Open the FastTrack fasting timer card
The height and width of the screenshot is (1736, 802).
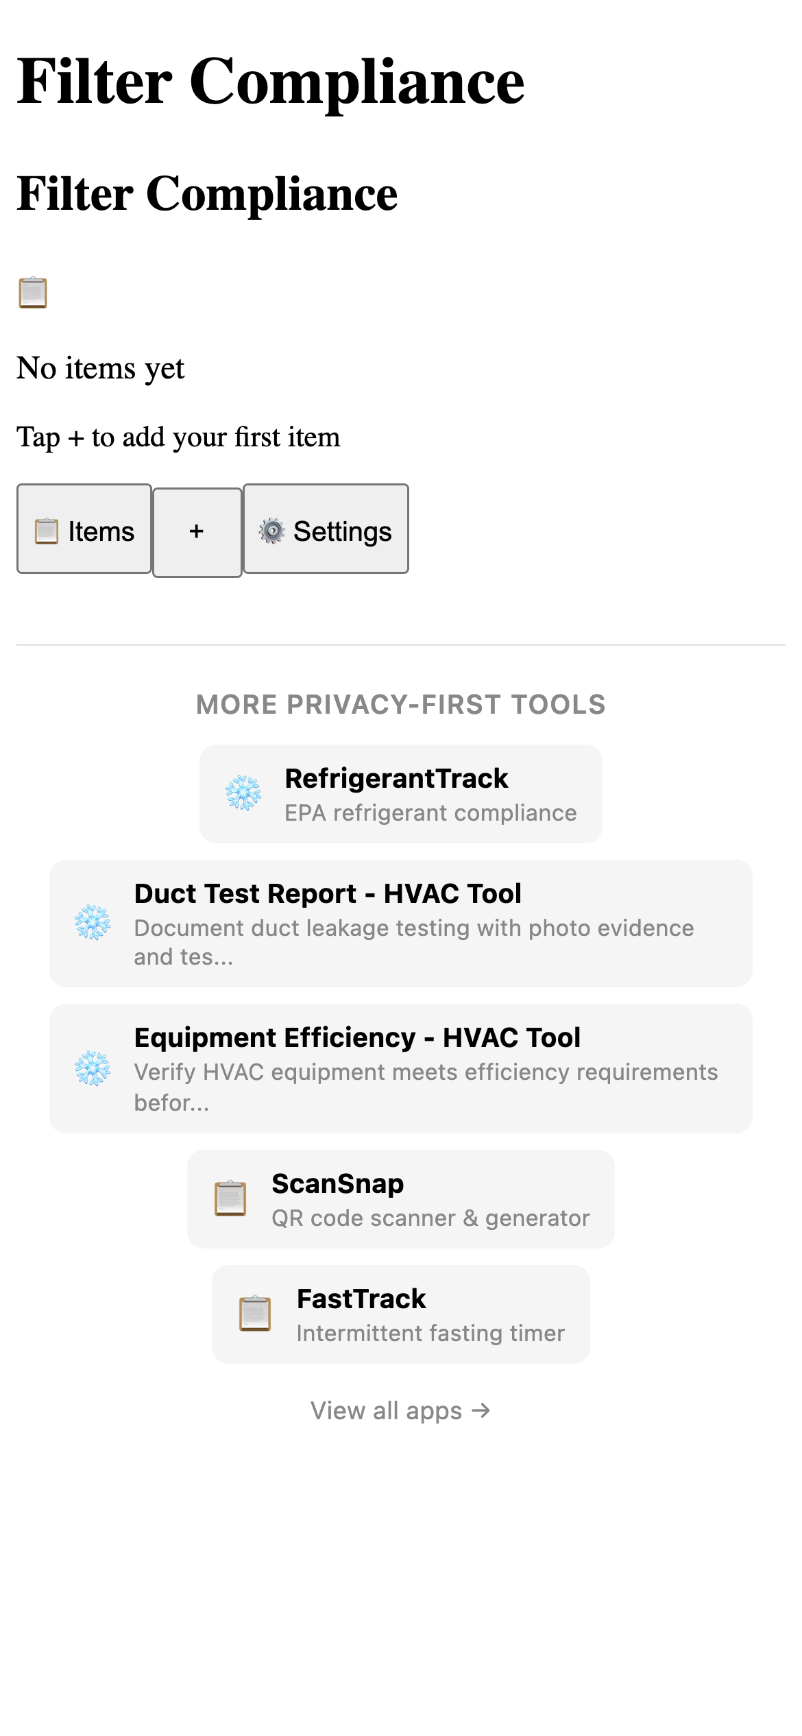pyautogui.click(x=400, y=1314)
